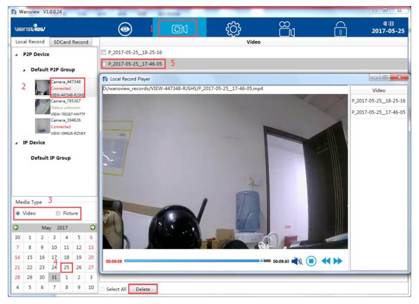The width and height of the screenshot is (419, 304).
Task: Close the Local Record Player window
Action: point(399,77)
